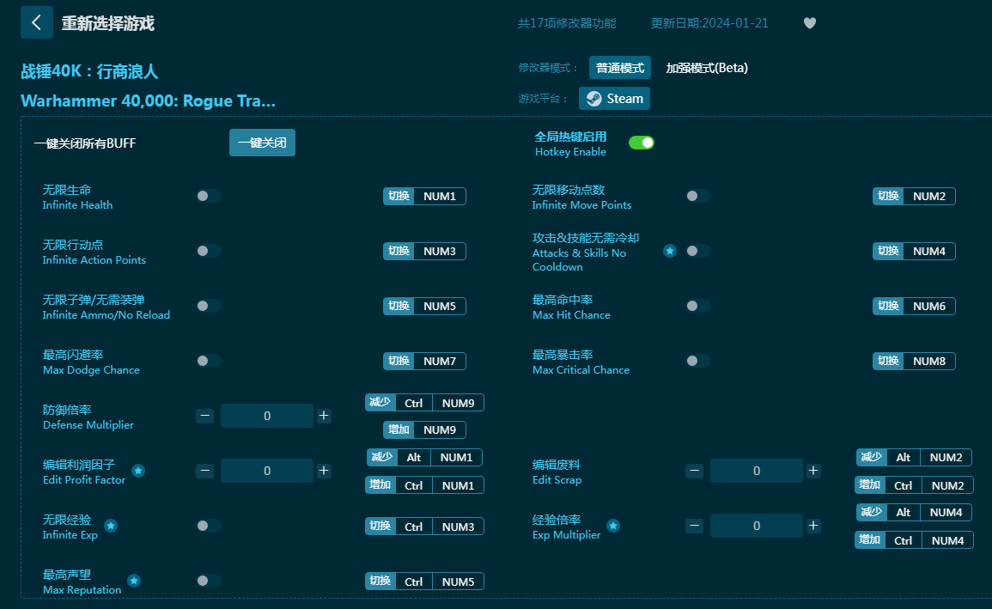
Task: Click star icon beside Edit Profit Factor
Action: (138, 471)
